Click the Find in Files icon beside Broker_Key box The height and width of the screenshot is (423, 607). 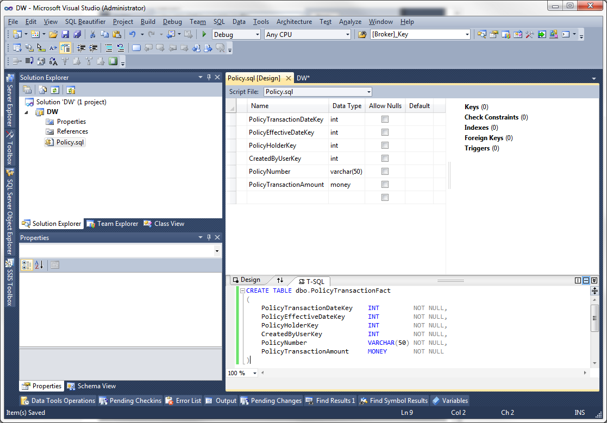362,34
